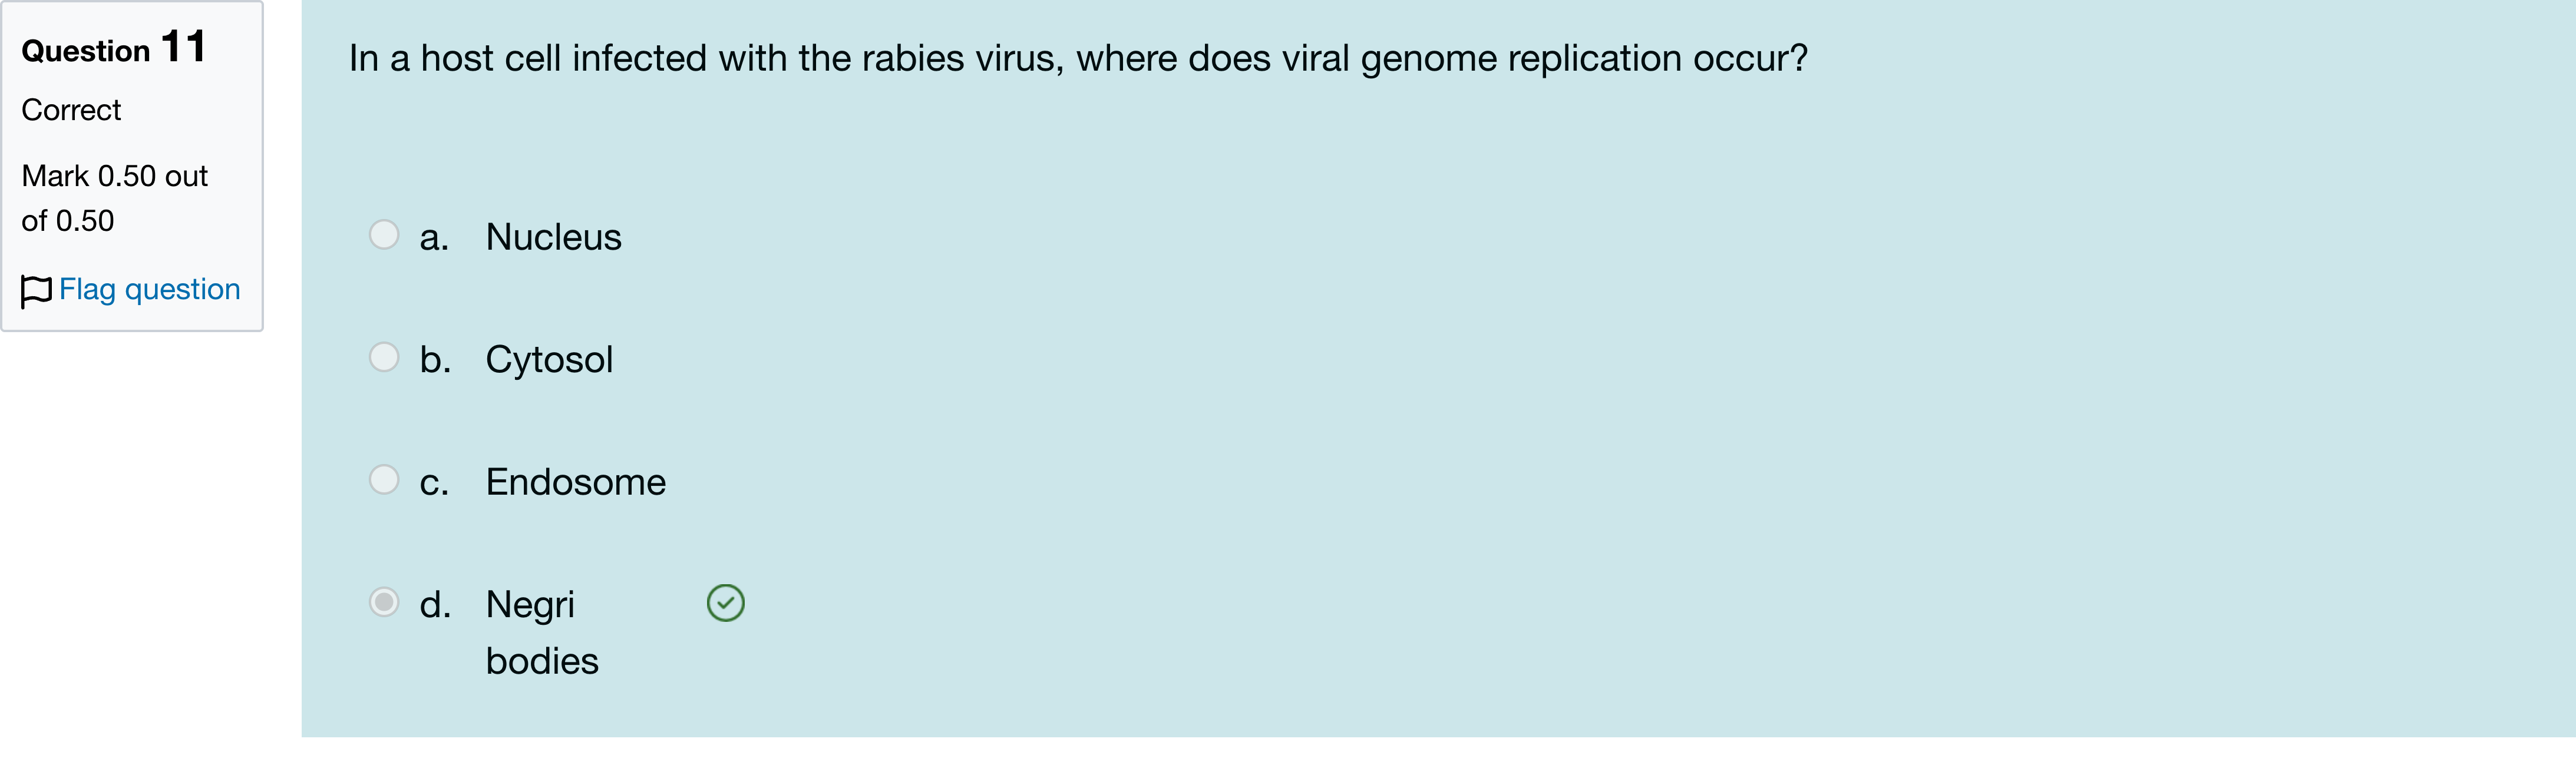Screen dimensions: 2576x775
Task: Click the flag icon beside Flag question
Action: (36, 291)
